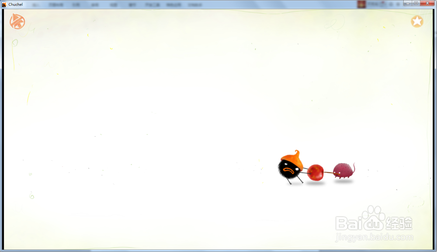The image size is (437, 252).
Task: Click the Chuchel app icon in title bar
Action: (x=4, y=4)
